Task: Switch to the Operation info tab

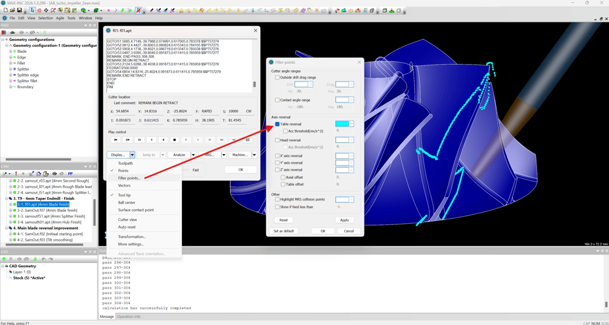Action: click(x=128, y=316)
